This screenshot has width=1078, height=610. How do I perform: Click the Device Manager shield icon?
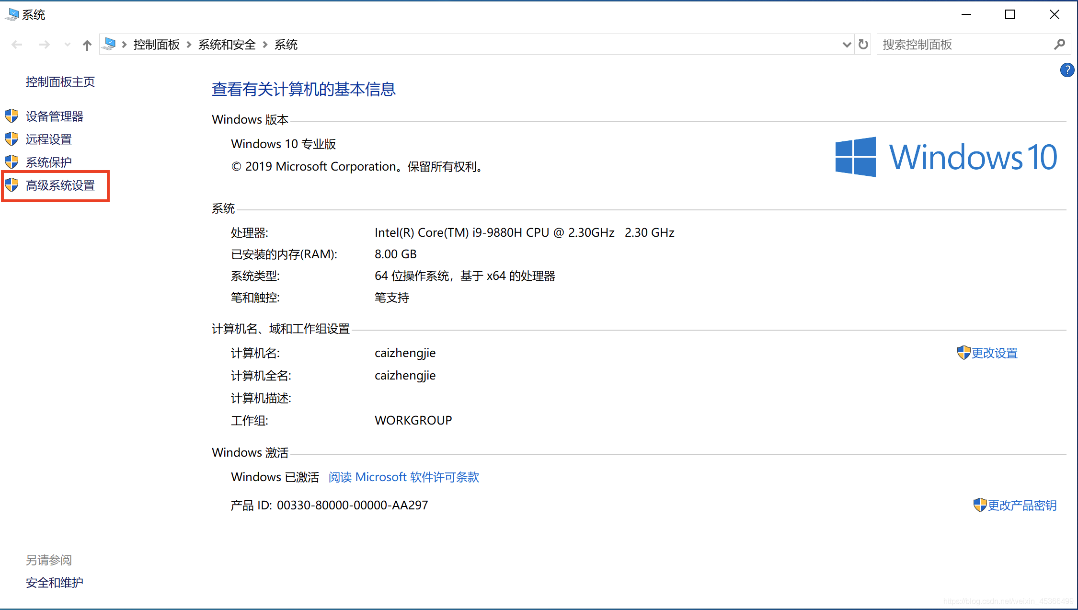pyautogui.click(x=11, y=116)
